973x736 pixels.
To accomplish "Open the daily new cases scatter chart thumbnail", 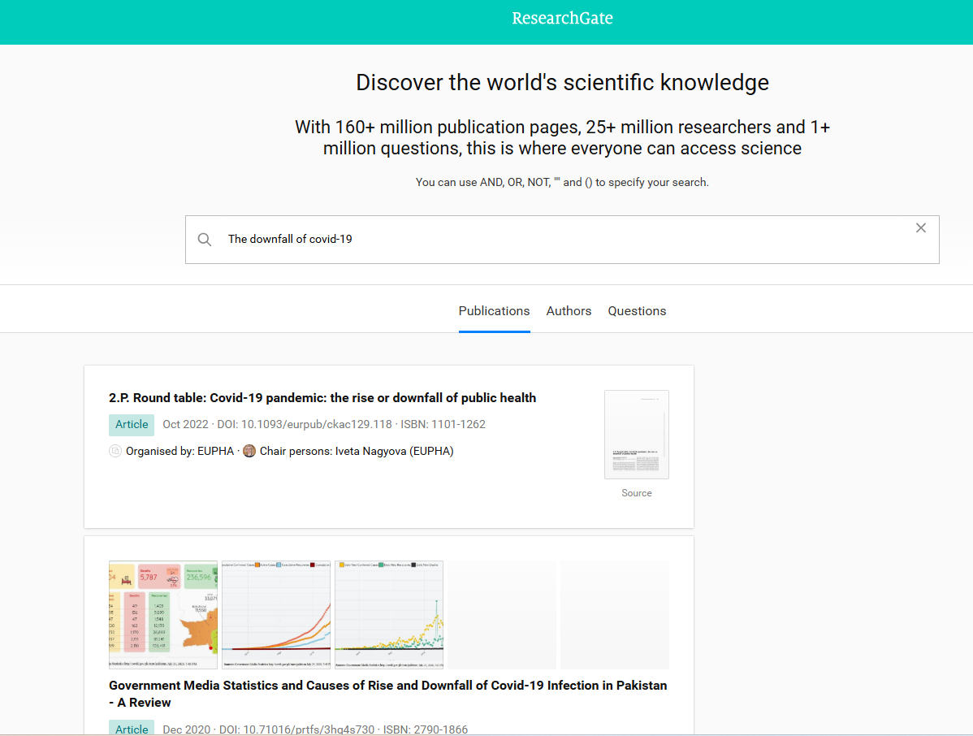I will pyautogui.click(x=388, y=614).
